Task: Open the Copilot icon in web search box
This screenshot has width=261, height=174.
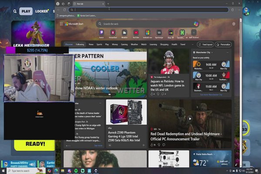Action: coord(196,24)
